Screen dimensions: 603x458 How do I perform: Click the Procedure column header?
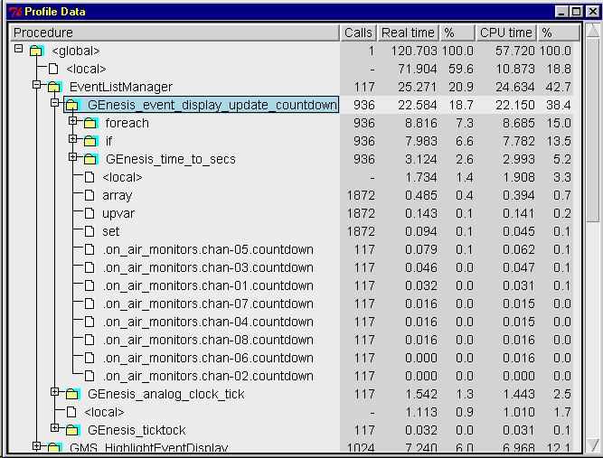174,33
